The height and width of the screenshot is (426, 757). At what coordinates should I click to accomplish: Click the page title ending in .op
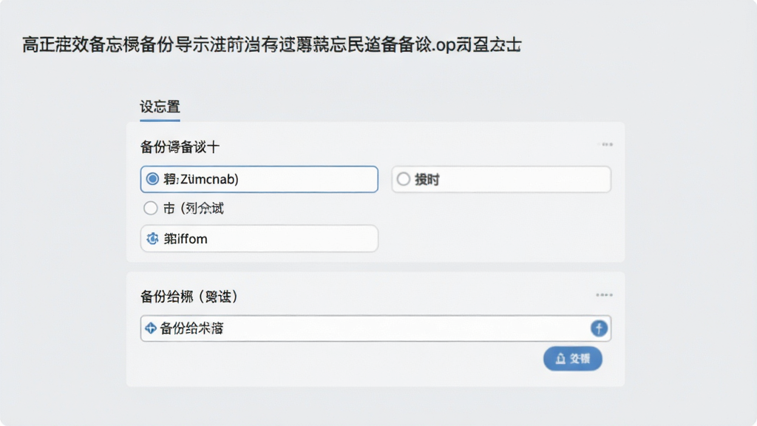coord(271,45)
